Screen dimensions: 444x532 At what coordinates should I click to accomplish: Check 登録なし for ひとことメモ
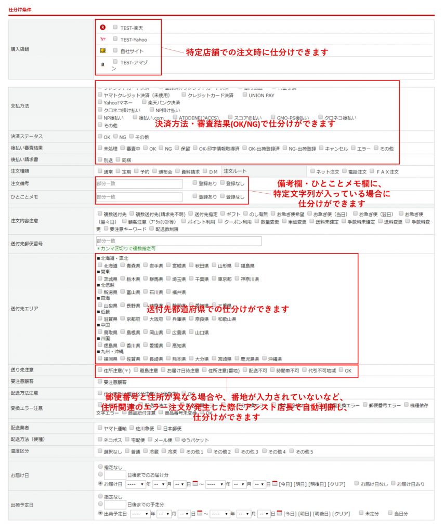(x=223, y=196)
